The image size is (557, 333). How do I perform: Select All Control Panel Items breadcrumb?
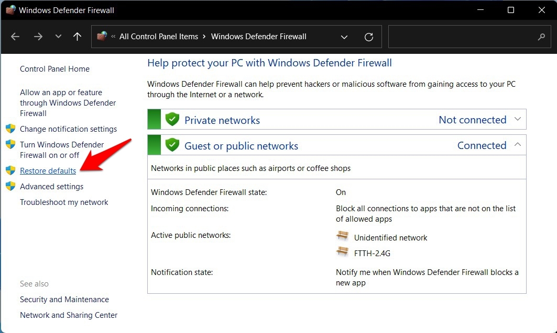tap(159, 37)
